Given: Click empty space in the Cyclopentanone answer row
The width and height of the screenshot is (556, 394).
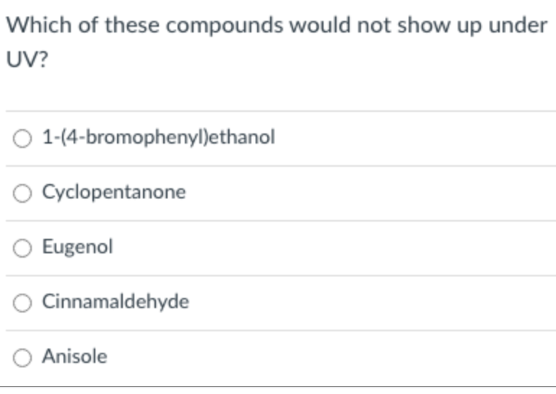Looking at the screenshot, I should pyautogui.click(x=369, y=193).
